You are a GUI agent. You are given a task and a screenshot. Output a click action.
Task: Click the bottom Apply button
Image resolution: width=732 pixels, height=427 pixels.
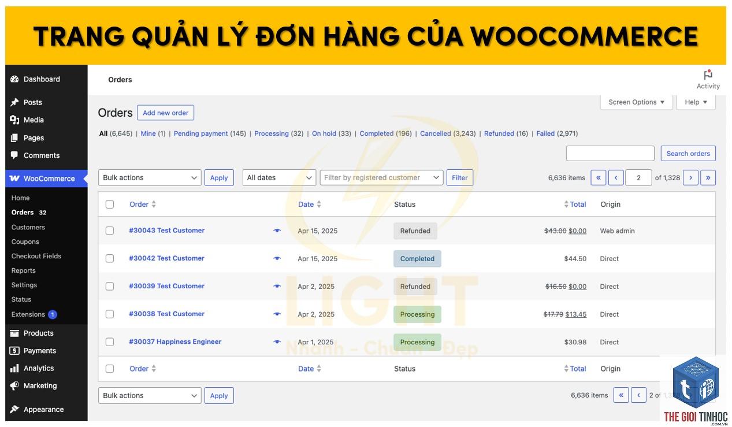click(x=219, y=395)
